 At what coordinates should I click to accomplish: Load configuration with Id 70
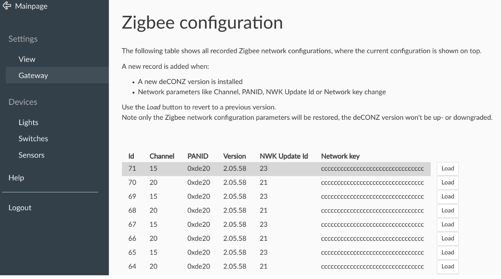pyautogui.click(x=448, y=182)
